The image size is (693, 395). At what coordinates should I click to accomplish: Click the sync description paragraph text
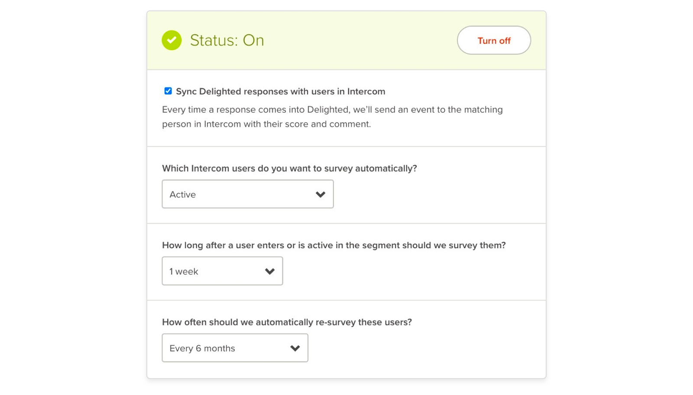[x=332, y=117]
